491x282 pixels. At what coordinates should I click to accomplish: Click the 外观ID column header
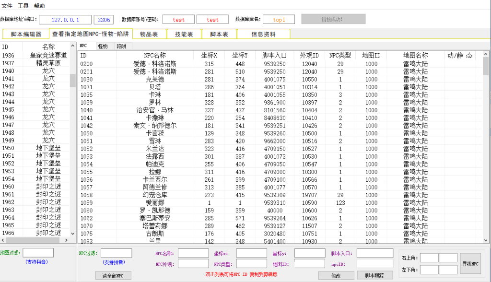(309, 56)
